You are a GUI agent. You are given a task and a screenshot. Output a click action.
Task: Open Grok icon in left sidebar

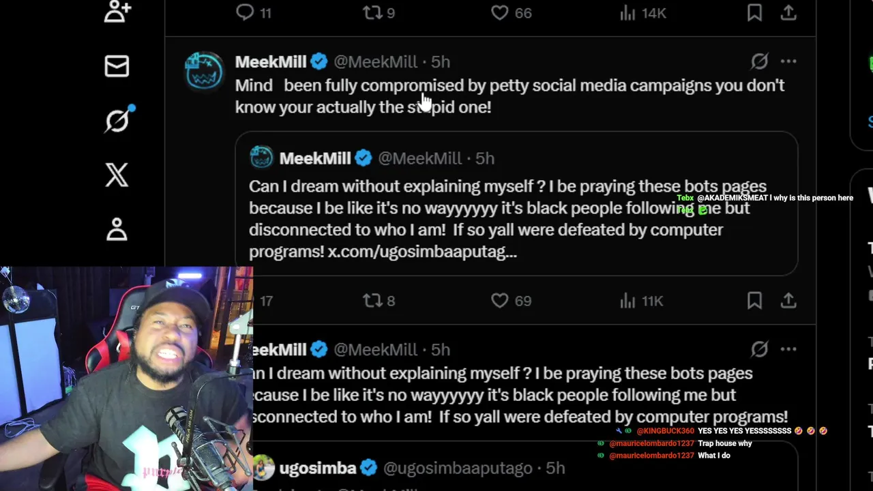coord(117,121)
